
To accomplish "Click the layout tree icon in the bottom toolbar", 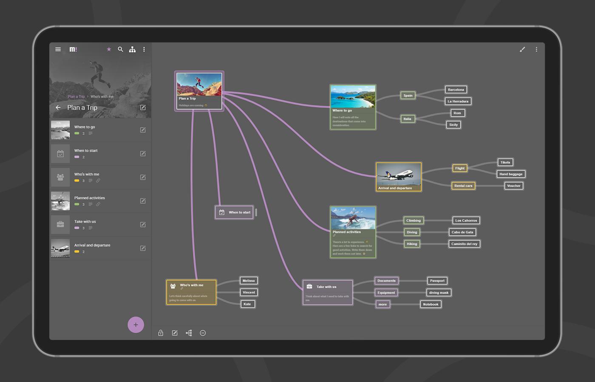I will [189, 333].
